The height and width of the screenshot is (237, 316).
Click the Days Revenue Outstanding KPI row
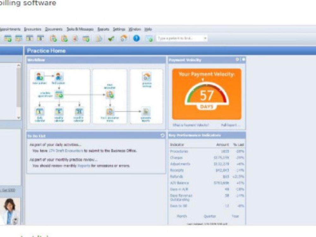[x=207, y=197]
